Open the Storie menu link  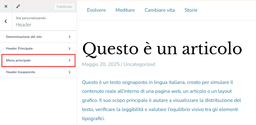(x=191, y=10)
